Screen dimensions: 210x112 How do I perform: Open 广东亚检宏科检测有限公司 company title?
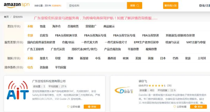tap(49, 81)
